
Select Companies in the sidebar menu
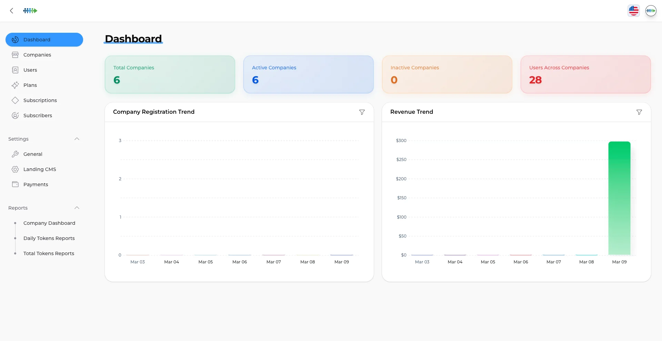point(37,55)
